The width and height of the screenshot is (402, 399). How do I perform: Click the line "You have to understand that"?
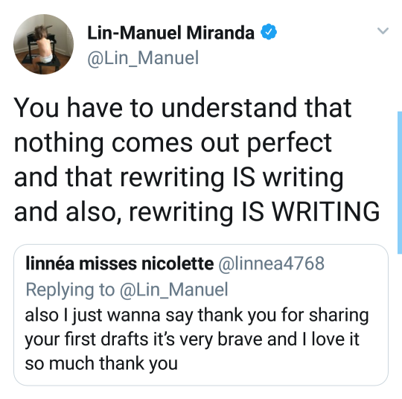pos(182,108)
